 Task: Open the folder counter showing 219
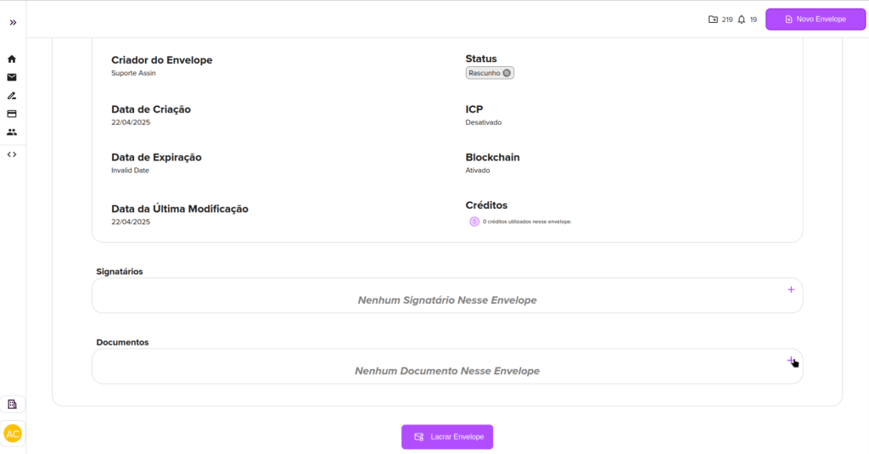[720, 19]
